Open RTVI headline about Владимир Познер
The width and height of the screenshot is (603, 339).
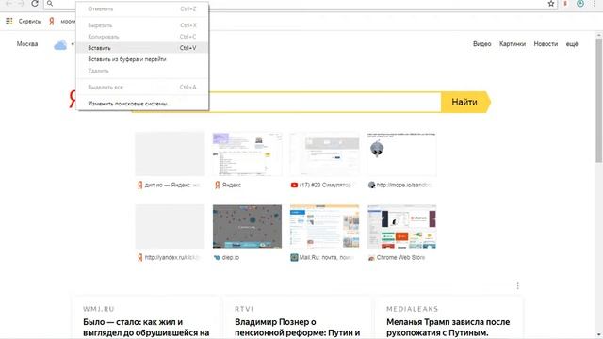(298, 327)
